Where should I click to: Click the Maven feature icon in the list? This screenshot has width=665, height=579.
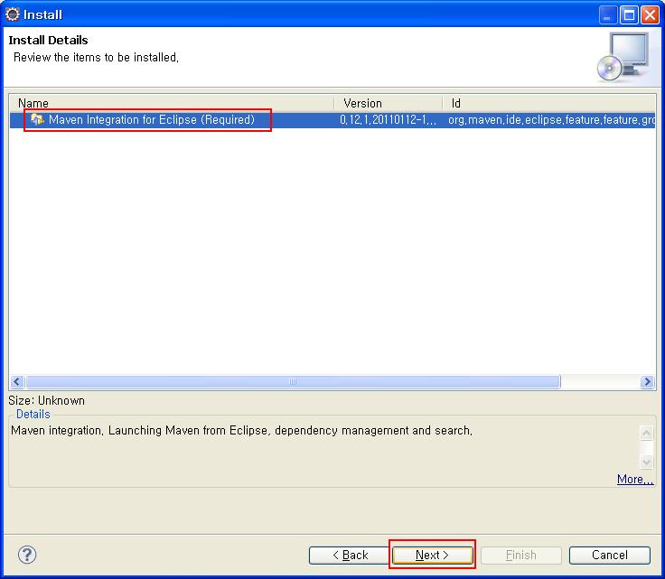pos(37,120)
